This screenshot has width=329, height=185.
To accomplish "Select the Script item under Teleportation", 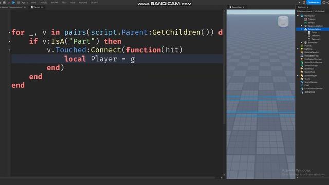I will point(314,32).
